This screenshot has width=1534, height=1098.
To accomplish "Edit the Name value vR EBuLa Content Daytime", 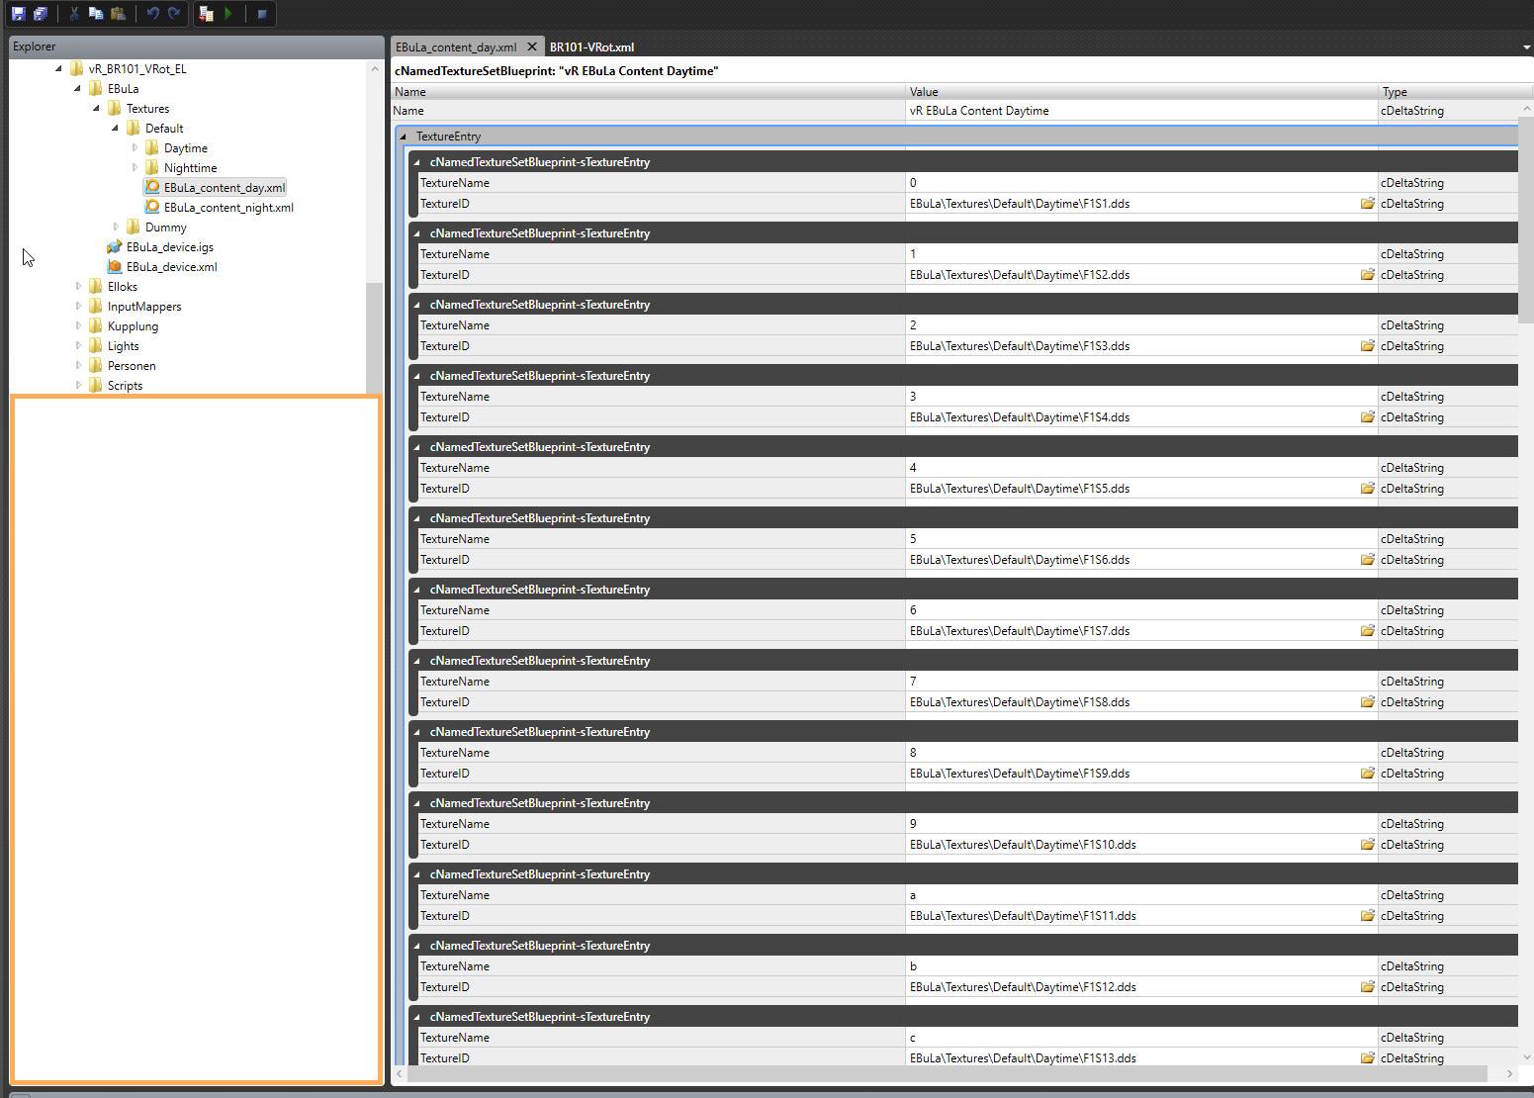I will pos(1141,111).
